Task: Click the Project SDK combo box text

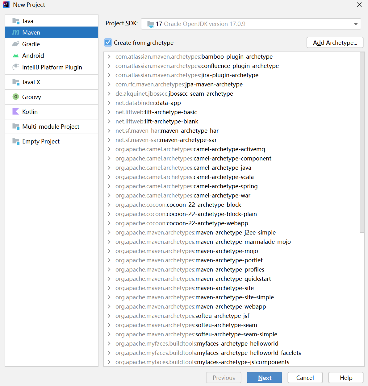Action: tap(200, 24)
